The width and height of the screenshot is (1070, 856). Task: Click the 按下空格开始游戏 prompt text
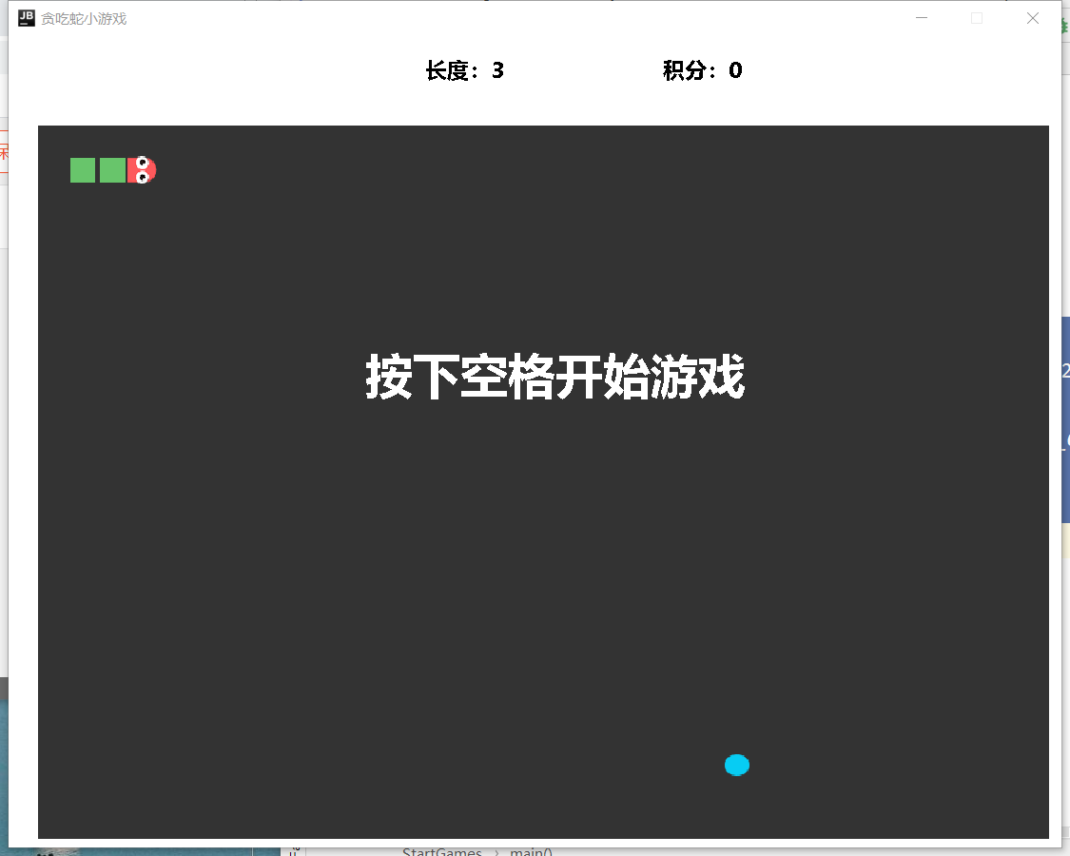[557, 377]
